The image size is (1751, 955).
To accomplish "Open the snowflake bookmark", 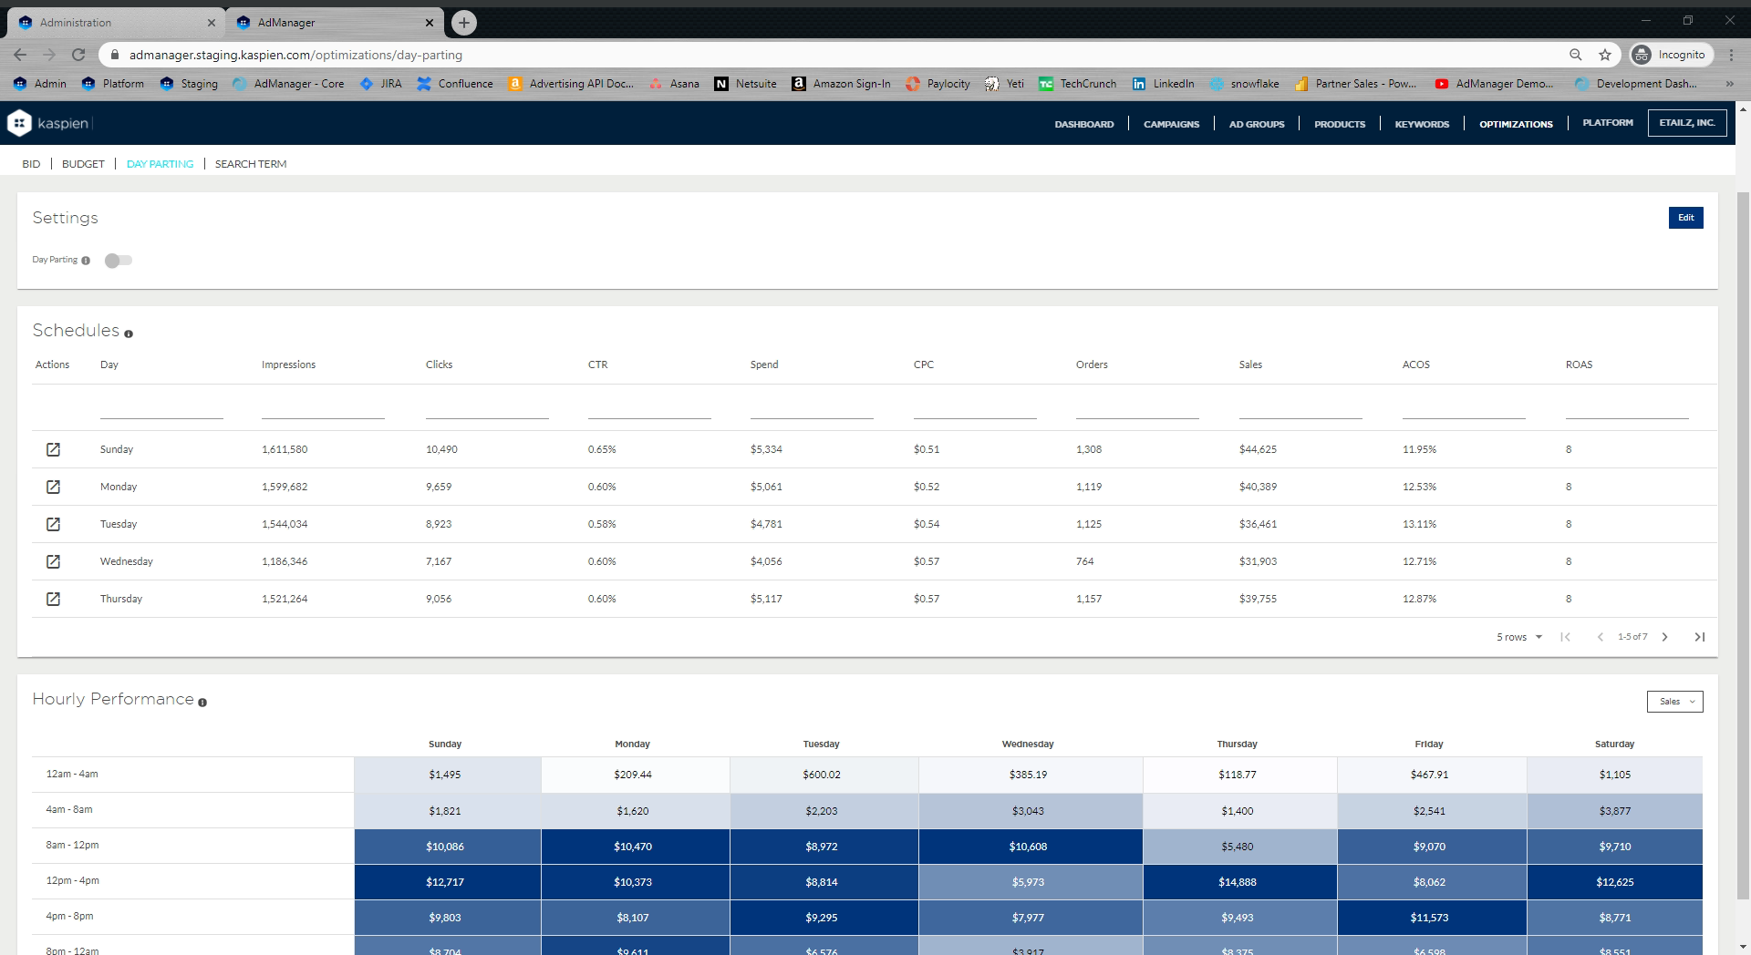I will (x=1245, y=84).
